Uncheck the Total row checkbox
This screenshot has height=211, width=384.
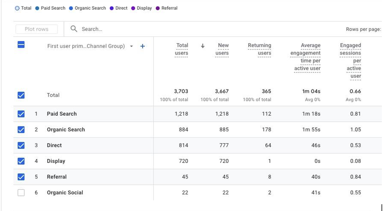(x=21, y=95)
